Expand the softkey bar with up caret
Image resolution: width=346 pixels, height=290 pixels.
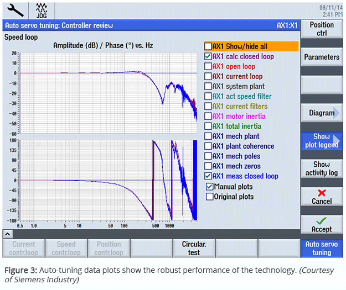coord(8,234)
